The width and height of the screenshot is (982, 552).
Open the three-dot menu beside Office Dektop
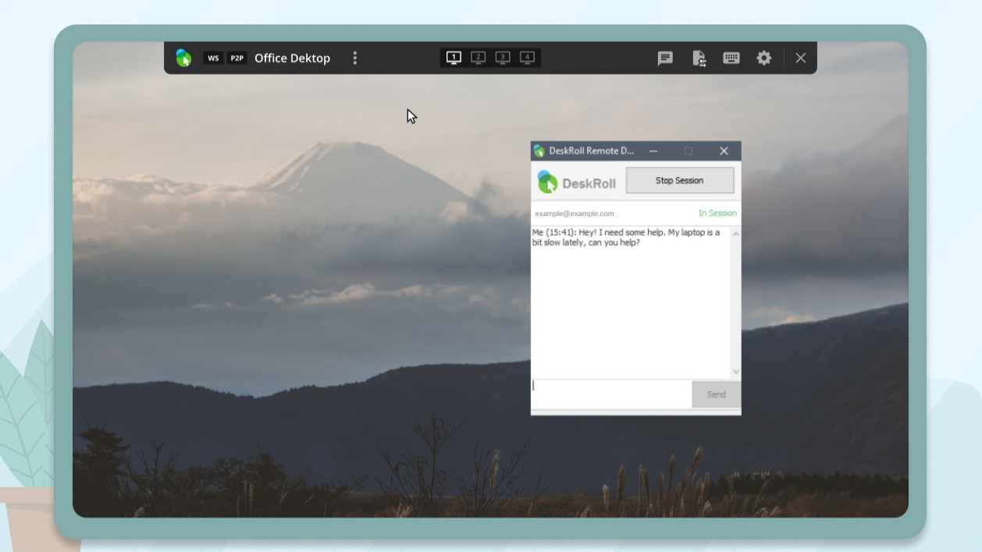coord(355,58)
